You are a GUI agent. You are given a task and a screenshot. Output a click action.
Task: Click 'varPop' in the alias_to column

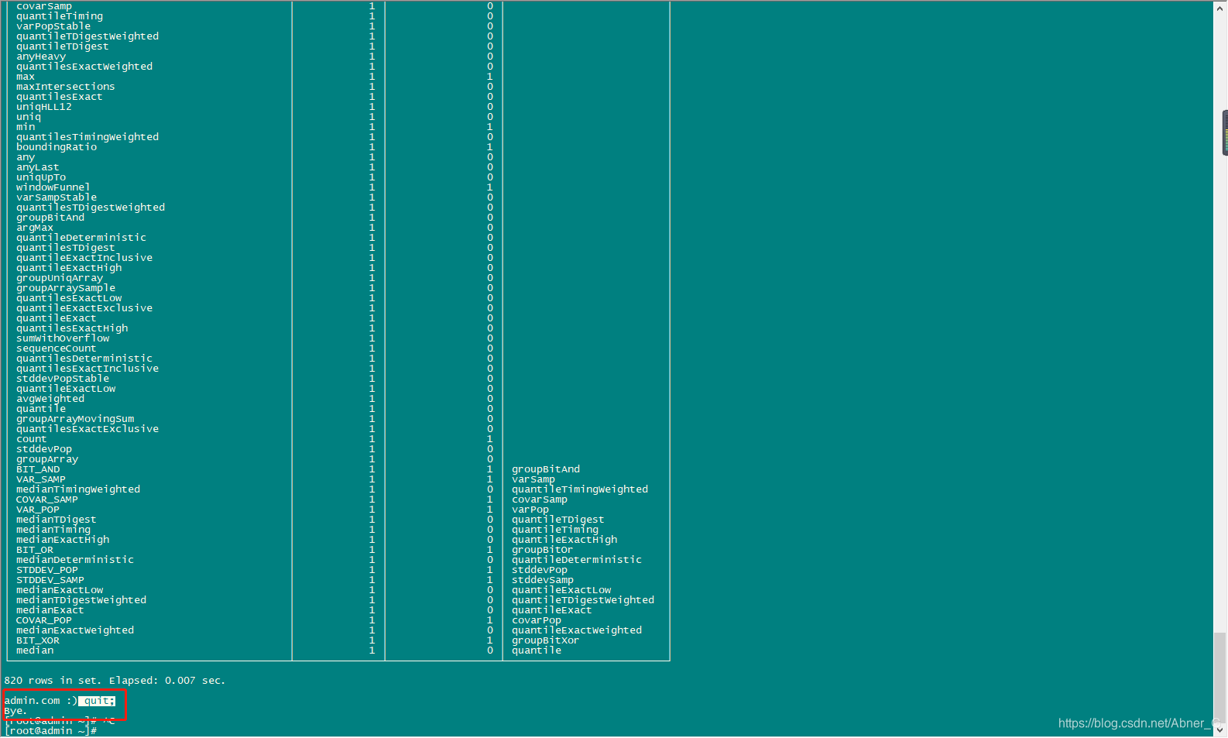point(530,510)
